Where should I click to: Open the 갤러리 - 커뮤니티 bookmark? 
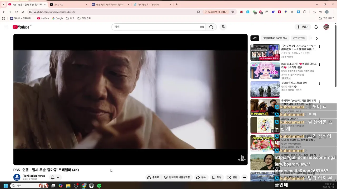[x=21, y=18]
